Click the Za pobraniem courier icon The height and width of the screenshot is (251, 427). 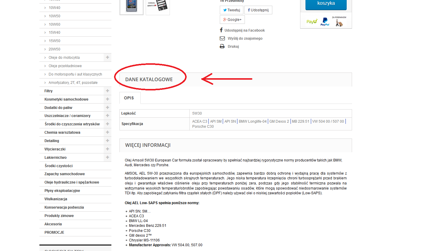click(339, 21)
